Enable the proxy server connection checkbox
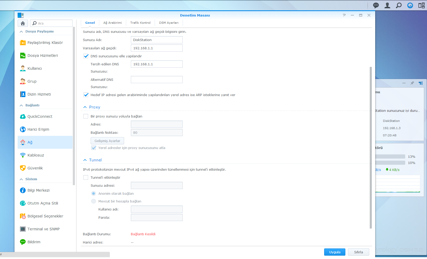 point(86,116)
